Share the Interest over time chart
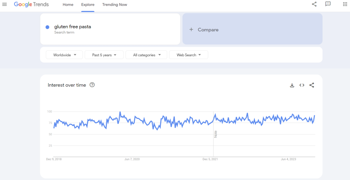This screenshot has width=350, height=180. [x=312, y=85]
